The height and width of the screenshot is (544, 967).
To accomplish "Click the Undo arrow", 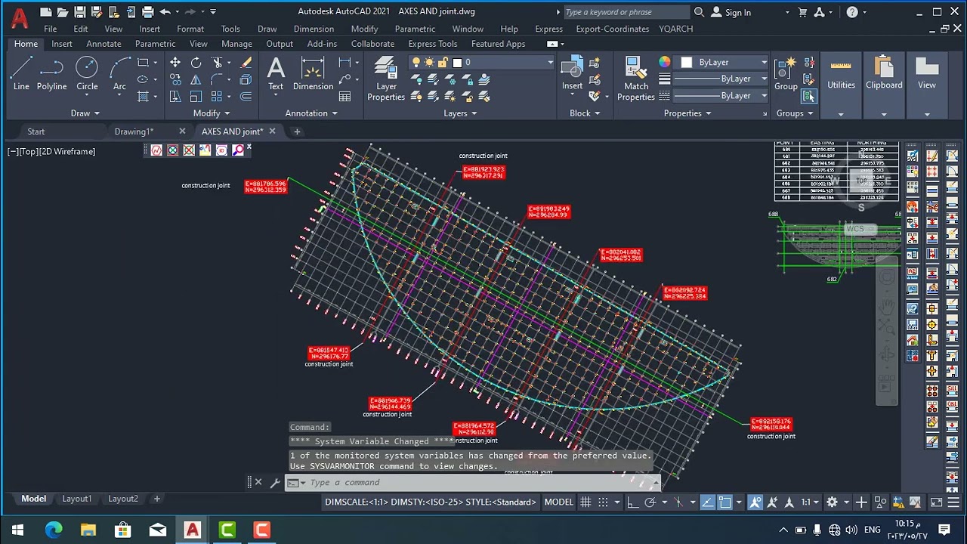I will click(x=165, y=12).
